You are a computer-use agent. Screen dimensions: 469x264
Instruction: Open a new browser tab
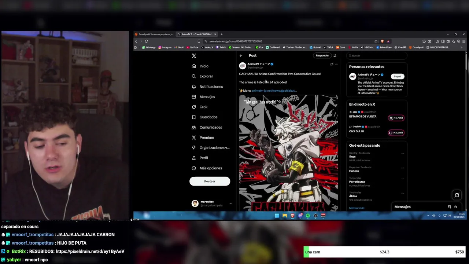[221, 34]
